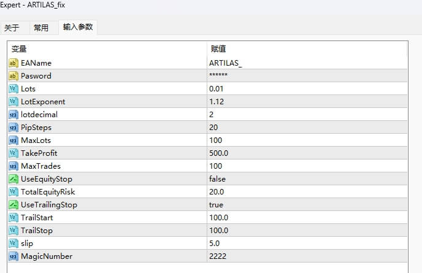Edit the EAName value ARTILAS_
Screen dimensions: 422x273
click(x=226, y=63)
